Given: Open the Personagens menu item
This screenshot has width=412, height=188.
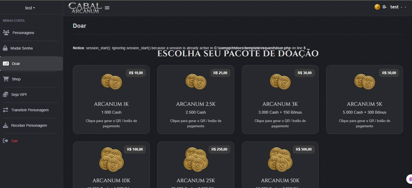Looking at the screenshot, I should tap(23, 33).
